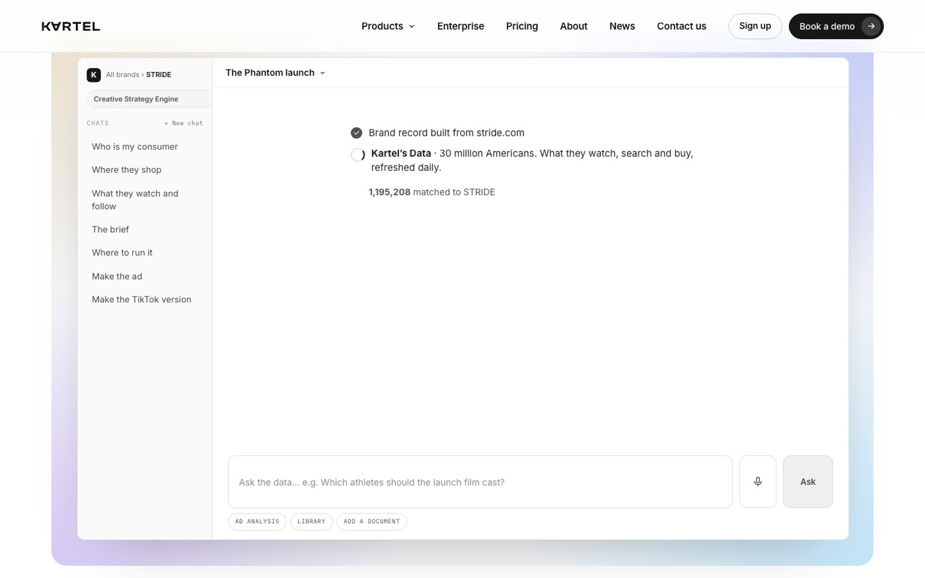Image resolution: width=925 pixels, height=578 pixels.
Task: Go to the Pricing page
Action: [x=522, y=26]
